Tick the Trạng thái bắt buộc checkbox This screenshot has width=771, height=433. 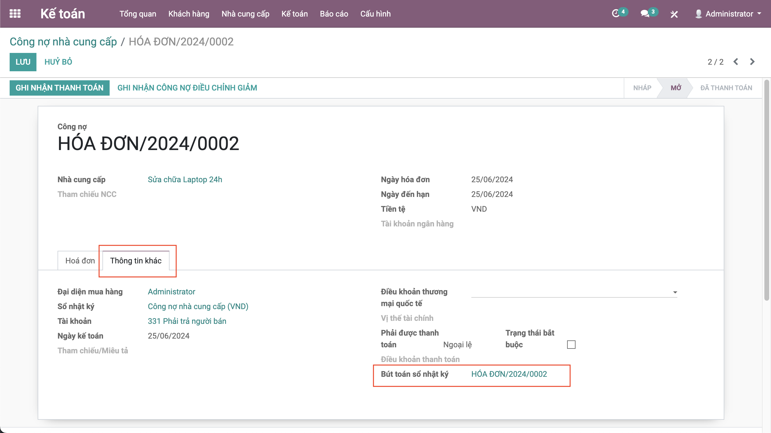(x=571, y=345)
